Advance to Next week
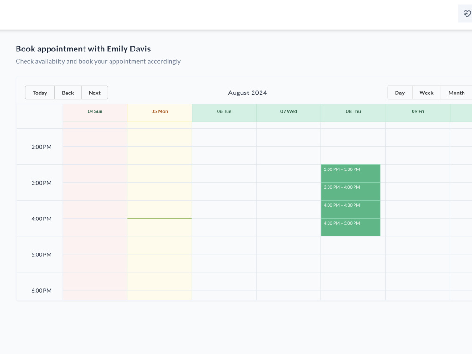Image resolution: width=472 pixels, height=354 pixels. [x=94, y=93]
